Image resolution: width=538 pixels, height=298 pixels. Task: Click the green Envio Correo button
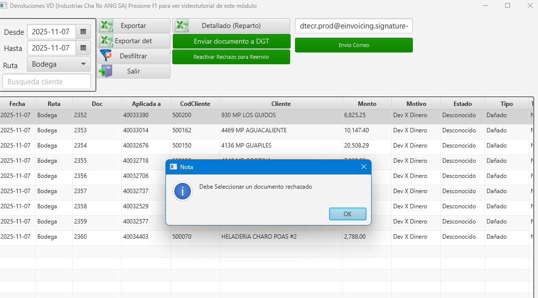353,45
